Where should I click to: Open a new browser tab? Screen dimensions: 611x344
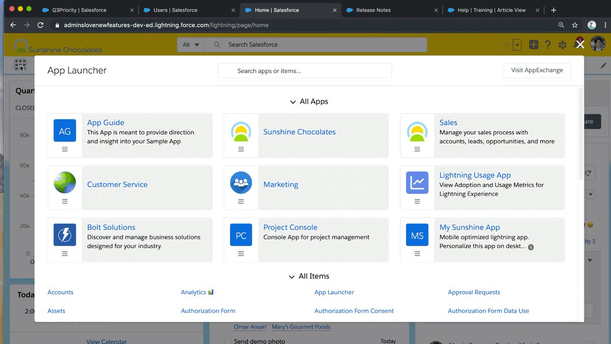pos(553,10)
